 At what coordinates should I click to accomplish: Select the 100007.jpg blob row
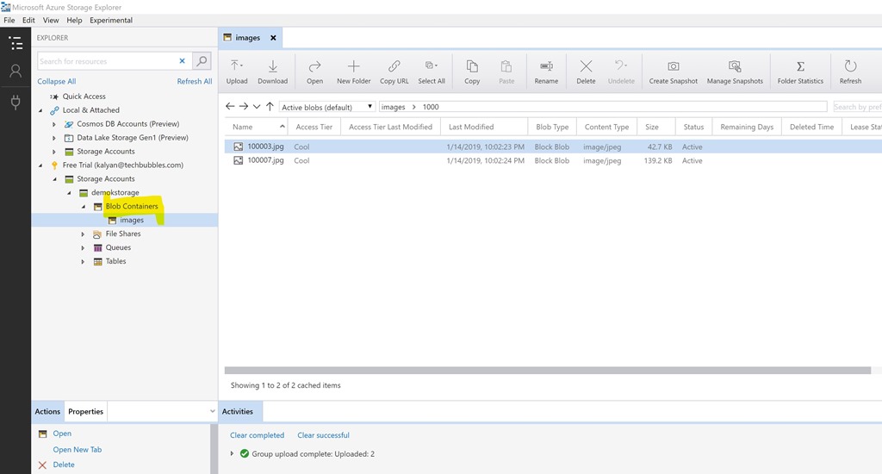point(553,160)
